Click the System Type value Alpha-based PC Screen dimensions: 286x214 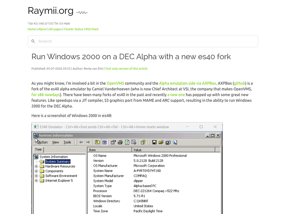(x=145, y=186)
